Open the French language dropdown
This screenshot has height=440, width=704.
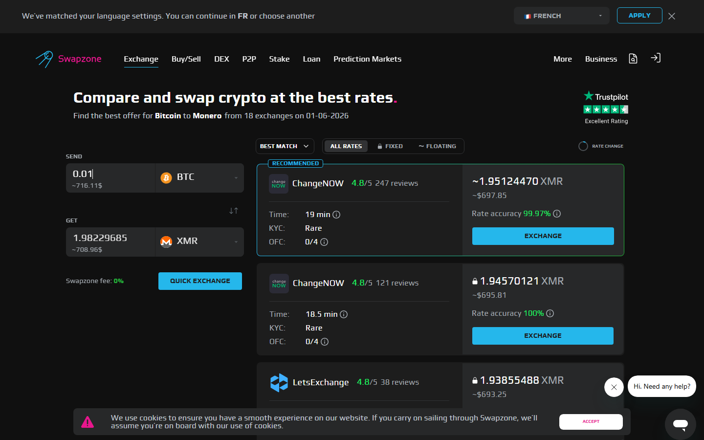coord(561,16)
